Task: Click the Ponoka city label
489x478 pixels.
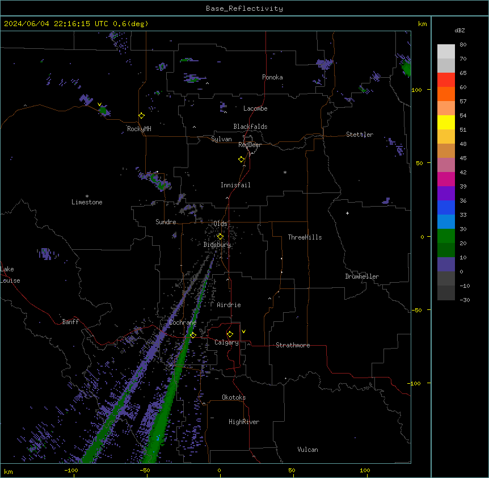Action: (x=272, y=77)
